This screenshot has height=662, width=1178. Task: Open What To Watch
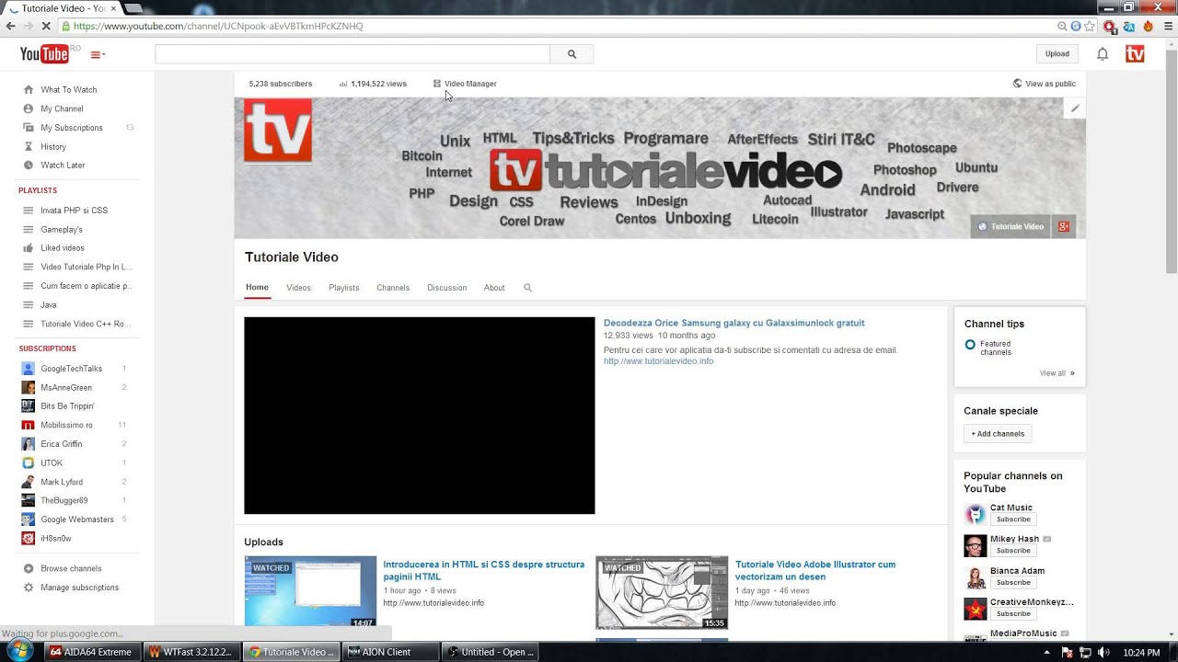pyautogui.click(x=68, y=89)
